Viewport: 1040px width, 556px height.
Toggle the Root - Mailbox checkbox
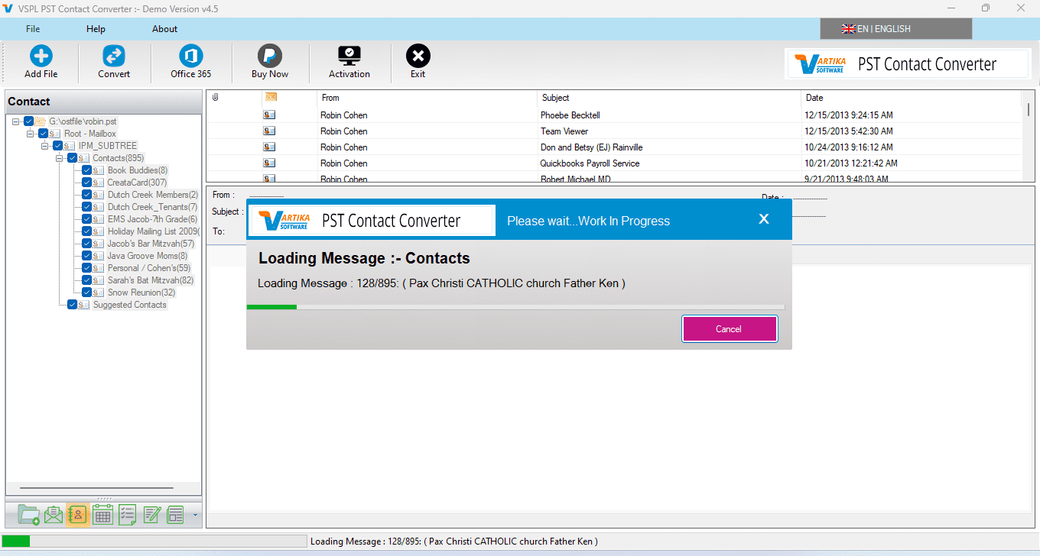(43, 134)
